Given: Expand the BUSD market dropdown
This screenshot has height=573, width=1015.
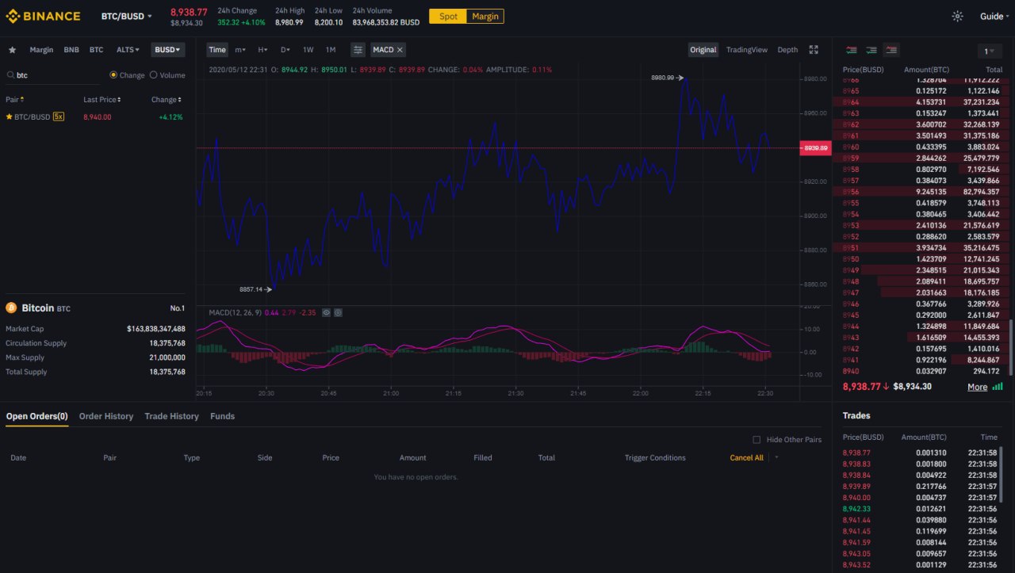Looking at the screenshot, I should [168, 50].
